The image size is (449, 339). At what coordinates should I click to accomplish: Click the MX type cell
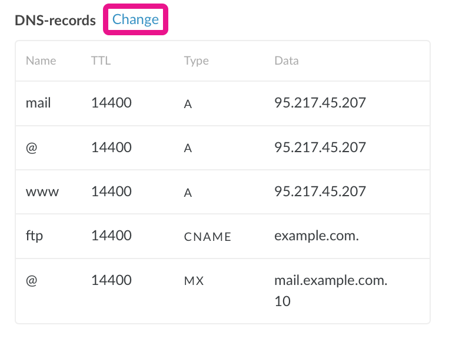[194, 281]
